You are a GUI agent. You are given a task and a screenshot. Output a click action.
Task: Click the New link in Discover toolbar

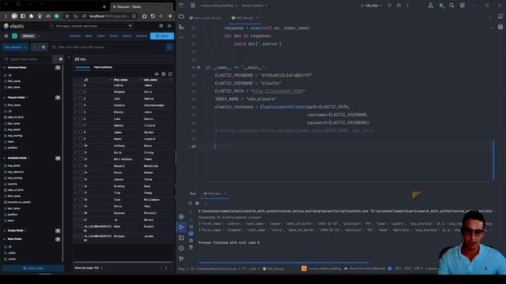[89, 36]
